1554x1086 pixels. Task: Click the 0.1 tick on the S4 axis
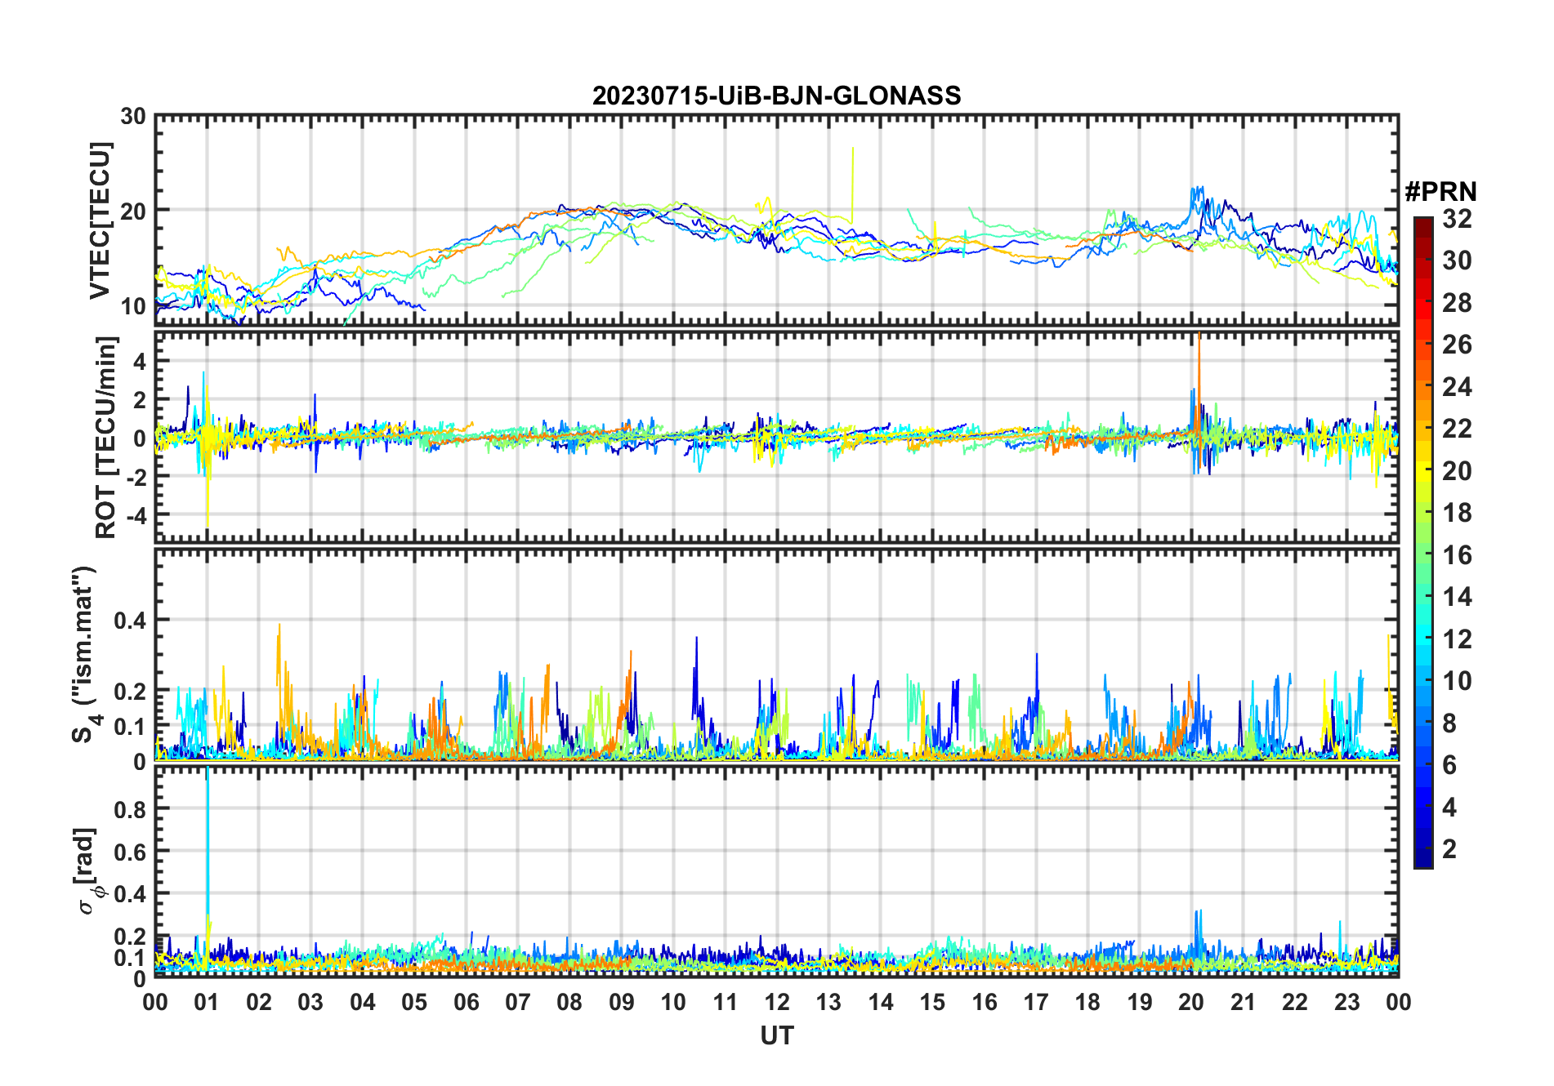coord(130,726)
